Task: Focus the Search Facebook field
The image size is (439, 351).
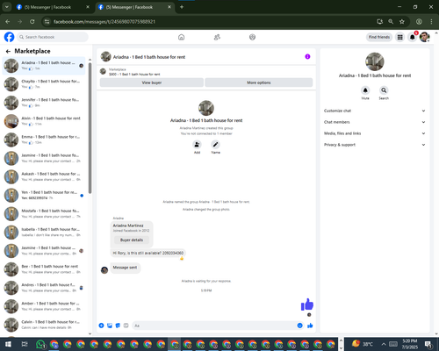Action: pyautogui.click(x=53, y=37)
